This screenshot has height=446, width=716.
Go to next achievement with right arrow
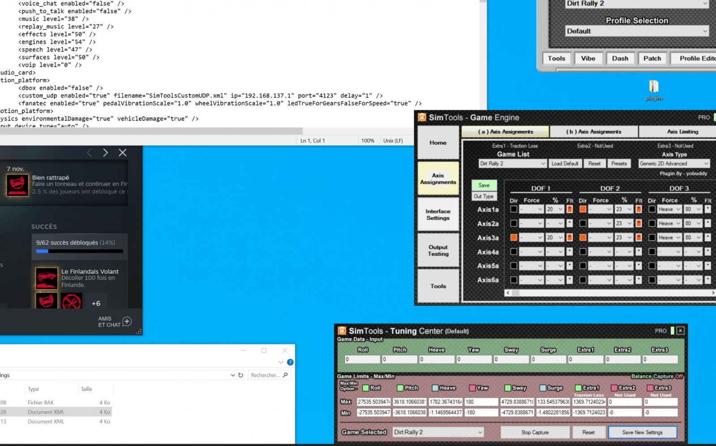(105, 153)
